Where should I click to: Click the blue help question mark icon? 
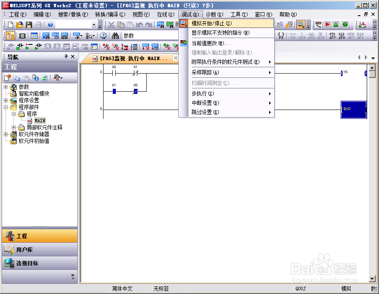[x=50, y=25]
